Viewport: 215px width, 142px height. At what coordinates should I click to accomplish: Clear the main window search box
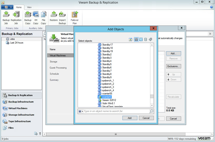pos(210,34)
